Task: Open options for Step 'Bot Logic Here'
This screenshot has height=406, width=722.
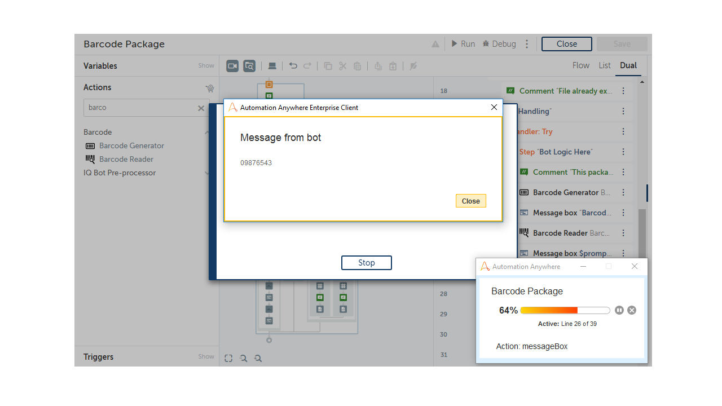Action: click(623, 152)
